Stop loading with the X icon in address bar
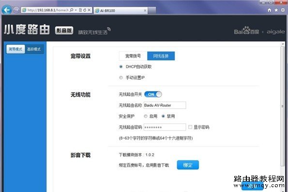 (89, 10)
